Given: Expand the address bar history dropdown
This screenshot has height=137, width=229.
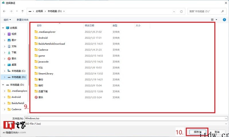Looking at the screenshot, I should (x=175, y=11).
